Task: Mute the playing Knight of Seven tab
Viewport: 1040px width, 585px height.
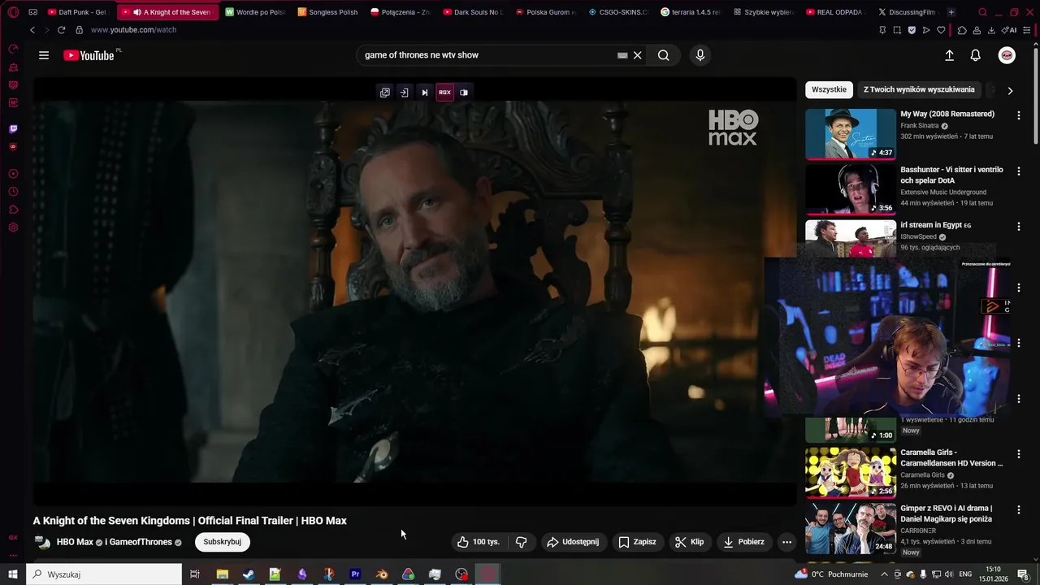Action: (x=137, y=12)
